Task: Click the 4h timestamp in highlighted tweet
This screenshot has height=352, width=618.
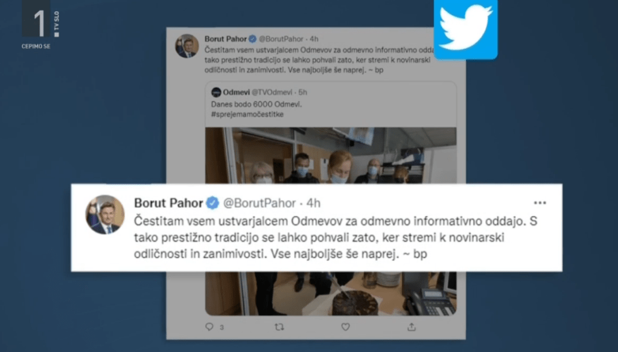Action: point(314,203)
